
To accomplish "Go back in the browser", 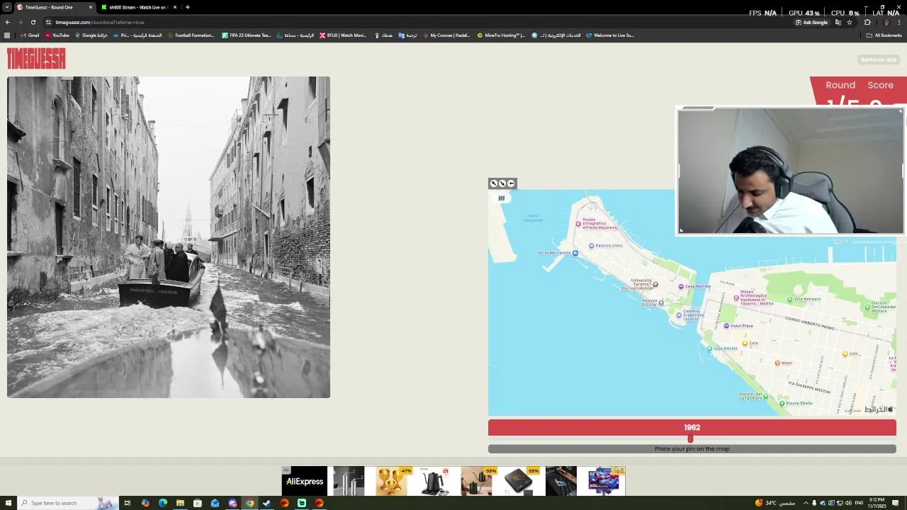I will [x=7, y=22].
